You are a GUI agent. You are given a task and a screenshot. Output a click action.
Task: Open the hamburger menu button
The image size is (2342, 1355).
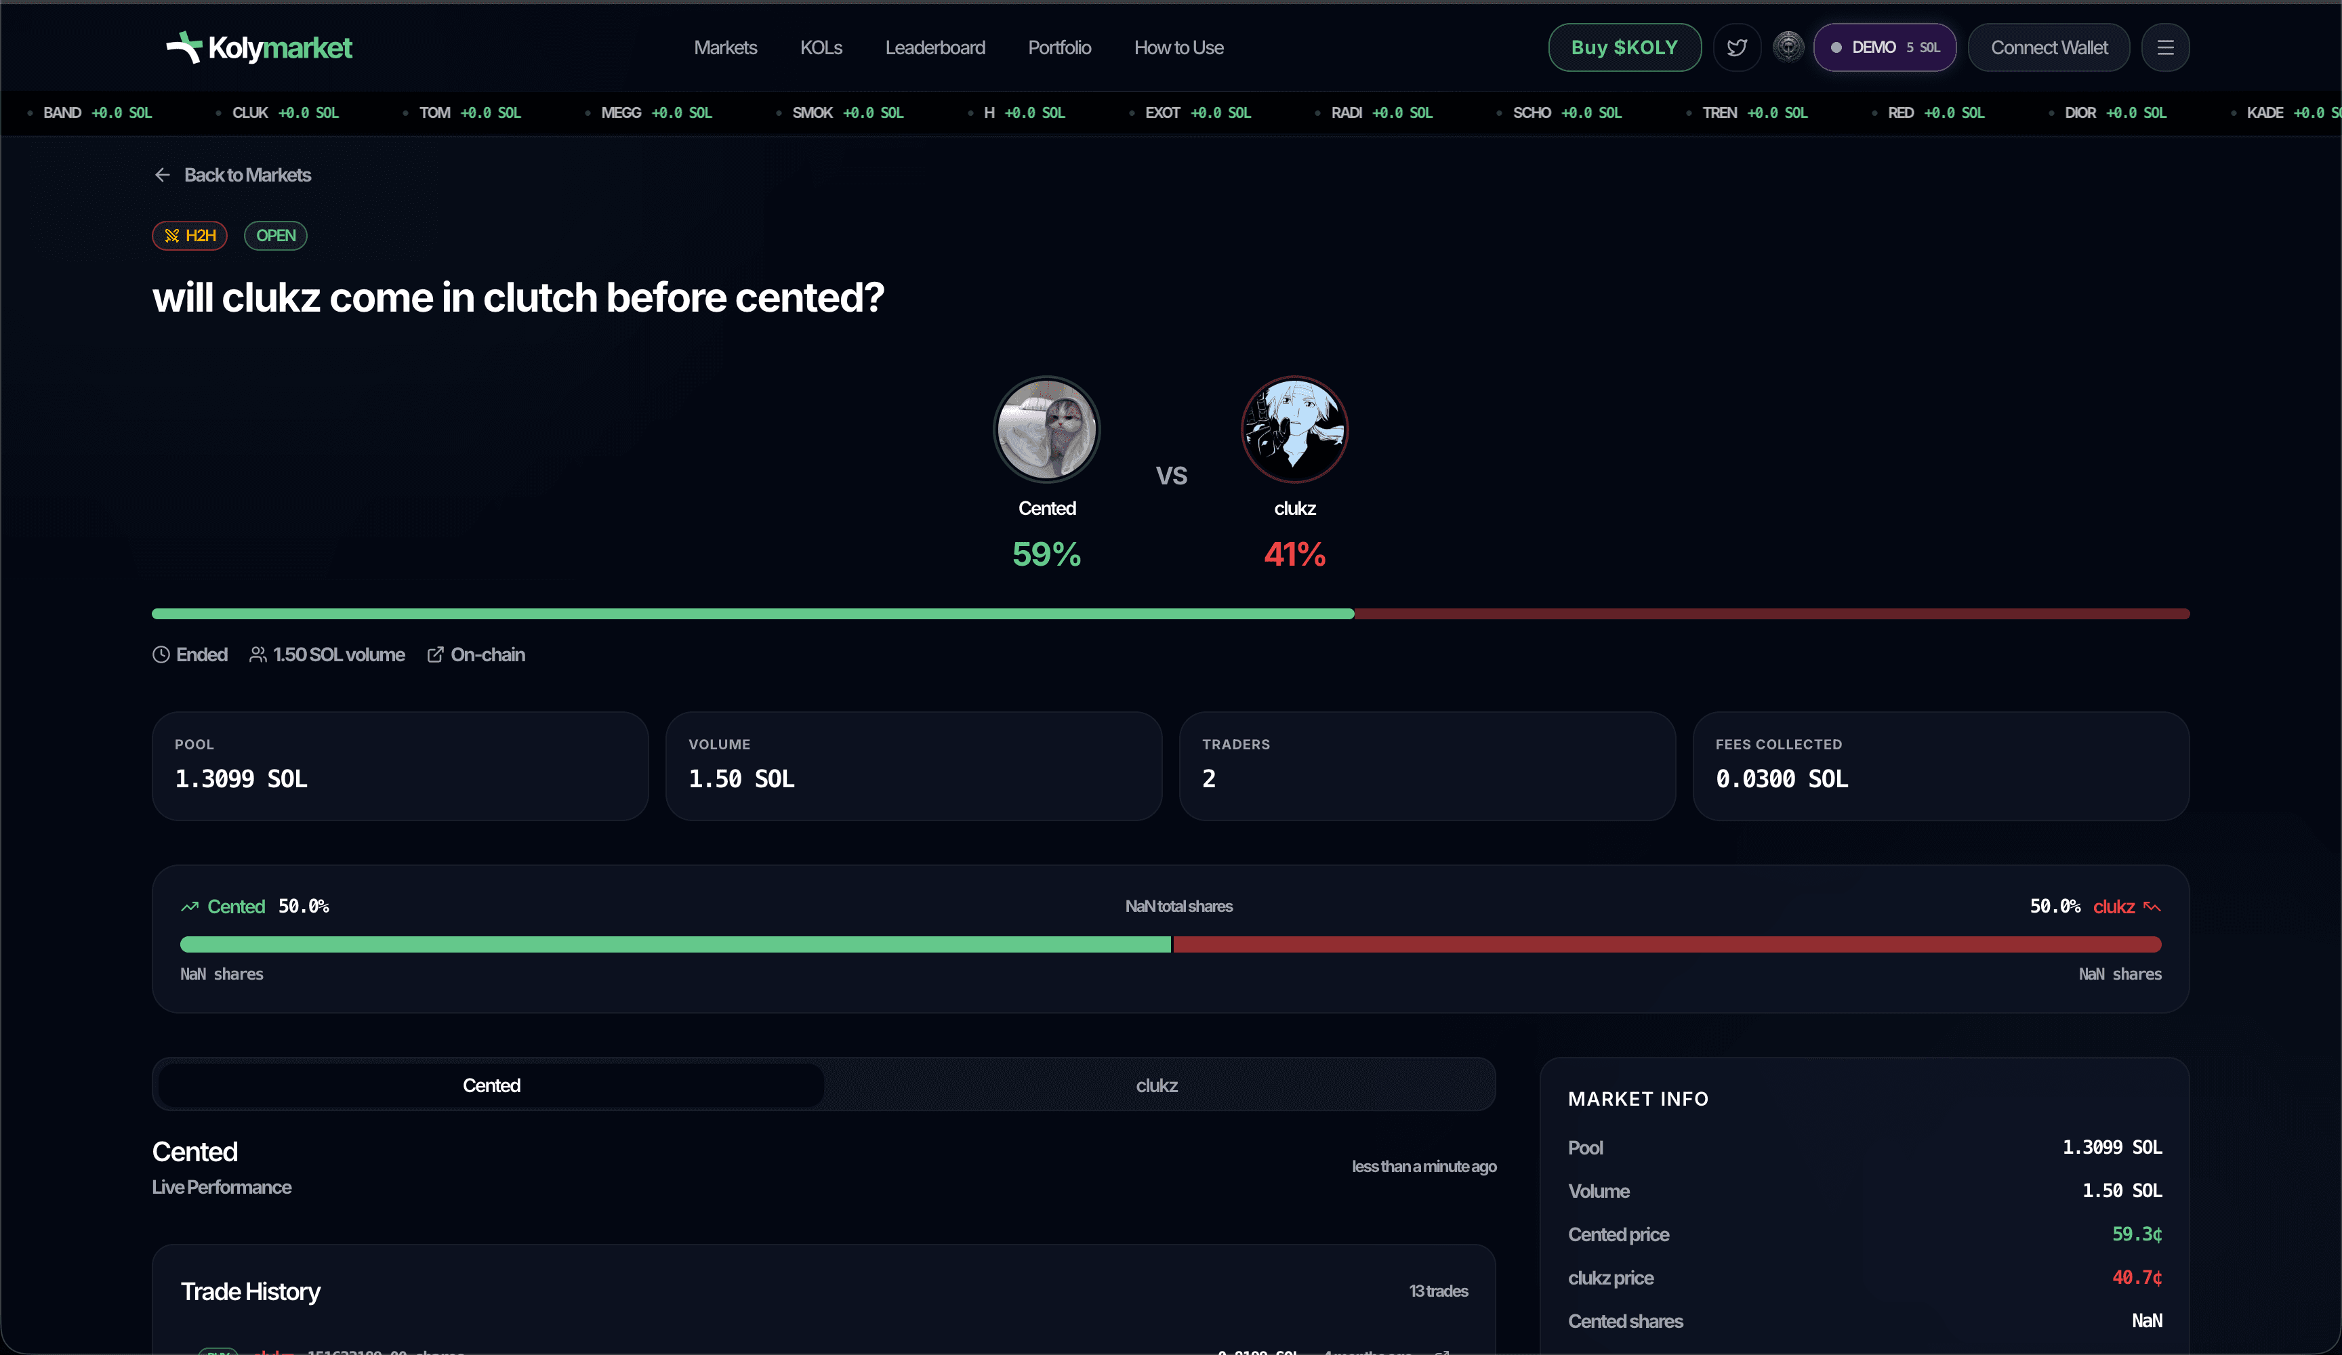tap(2164, 47)
